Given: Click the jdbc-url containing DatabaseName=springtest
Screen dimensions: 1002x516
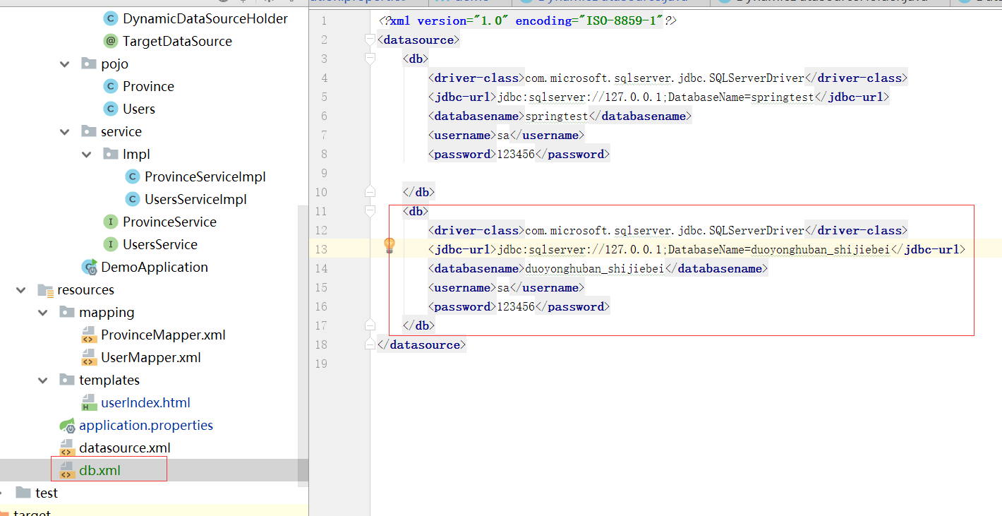Looking at the screenshot, I should pyautogui.click(x=658, y=97).
